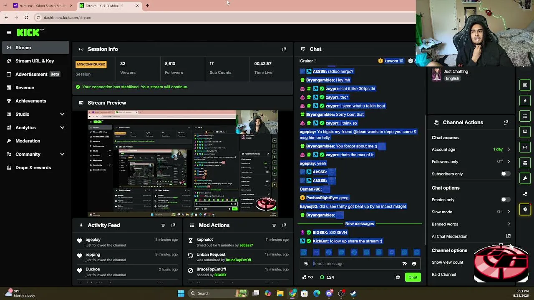Click the chat bubble icon in right rail
Screen dimensions: 534x300
pos(525,132)
